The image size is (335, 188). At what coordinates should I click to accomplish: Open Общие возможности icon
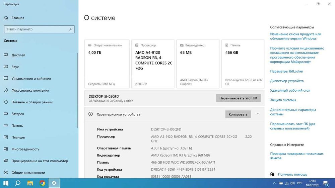[x=6, y=172]
